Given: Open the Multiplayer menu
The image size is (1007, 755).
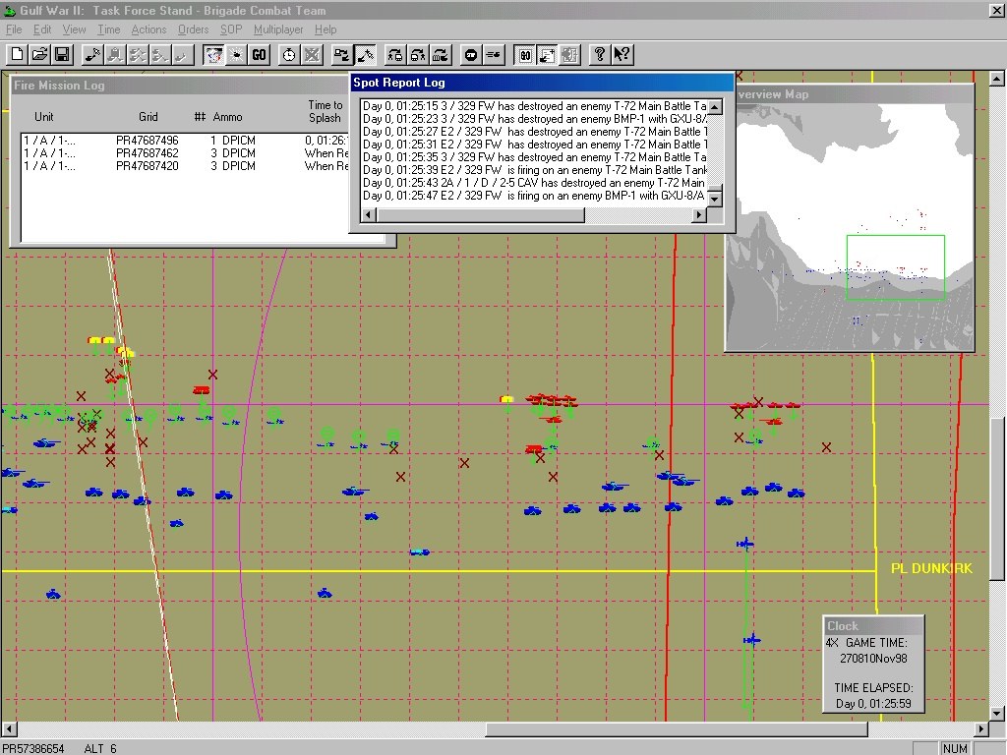Looking at the screenshot, I should (x=278, y=29).
